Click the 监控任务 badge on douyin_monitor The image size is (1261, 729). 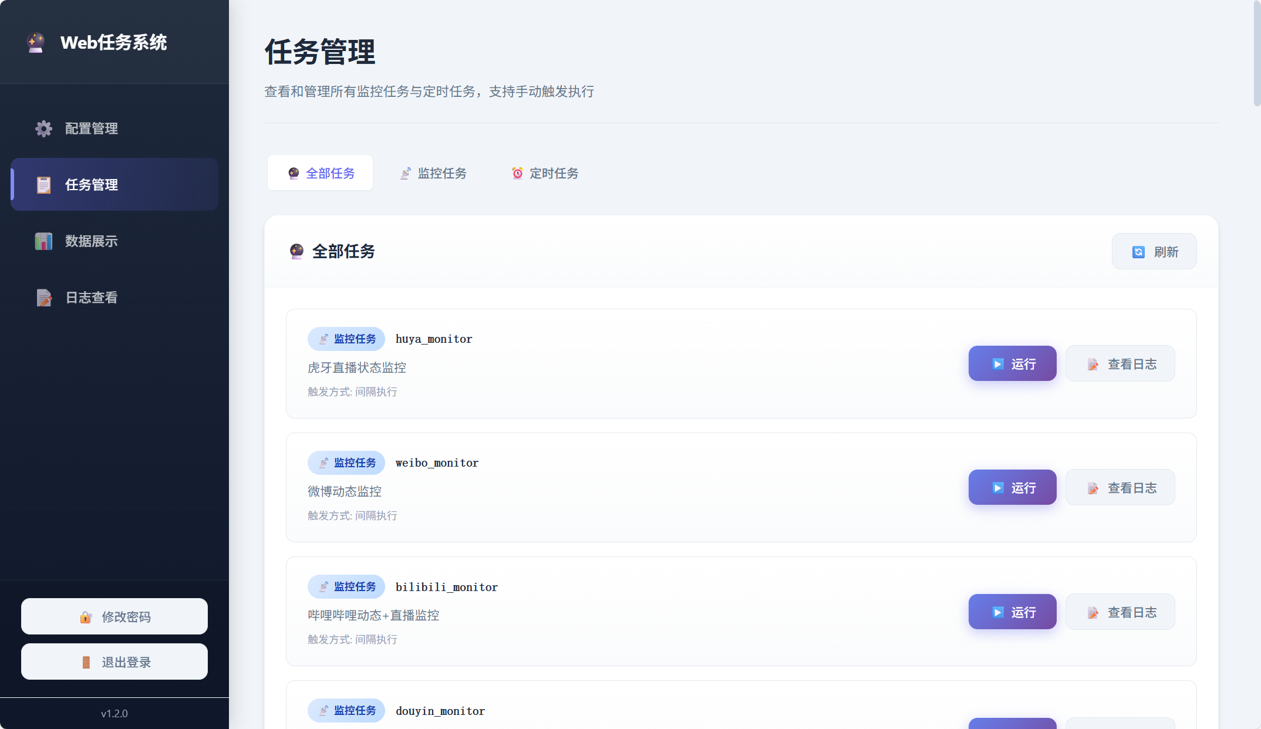pyautogui.click(x=346, y=710)
